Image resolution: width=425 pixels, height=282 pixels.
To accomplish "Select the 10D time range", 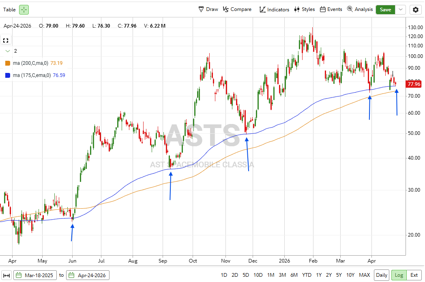I will (x=258, y=275).
